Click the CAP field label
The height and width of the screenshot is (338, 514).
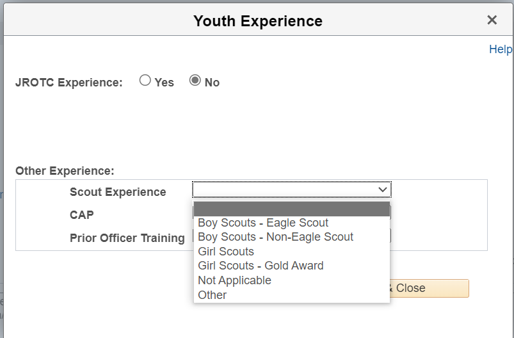pos(82,215)
